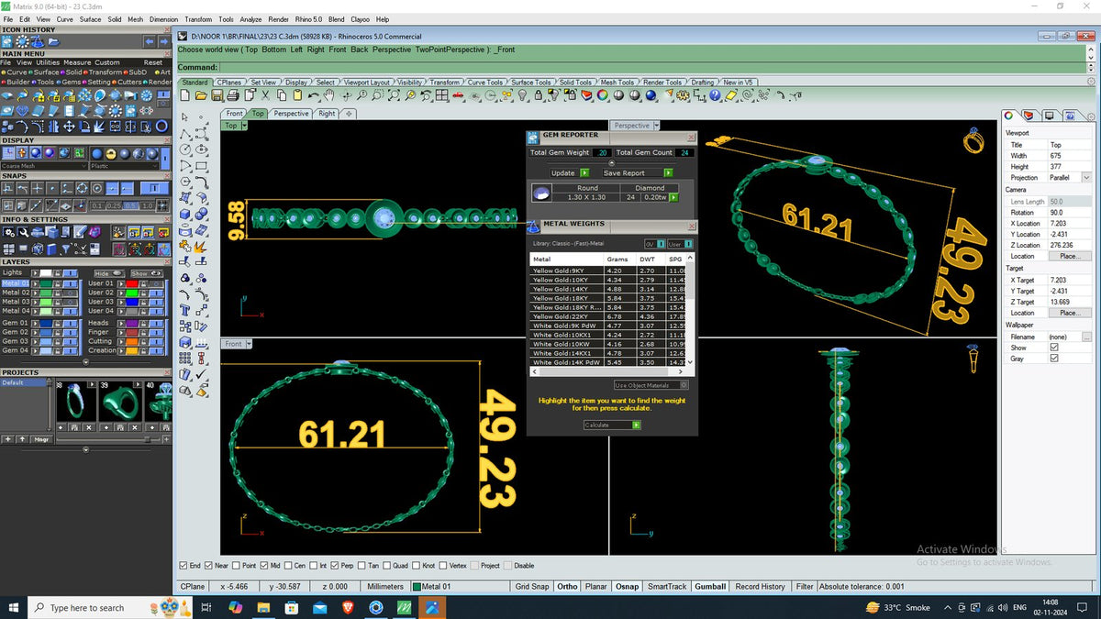Select the Print icon in toolbar

(x=233, y=94)
